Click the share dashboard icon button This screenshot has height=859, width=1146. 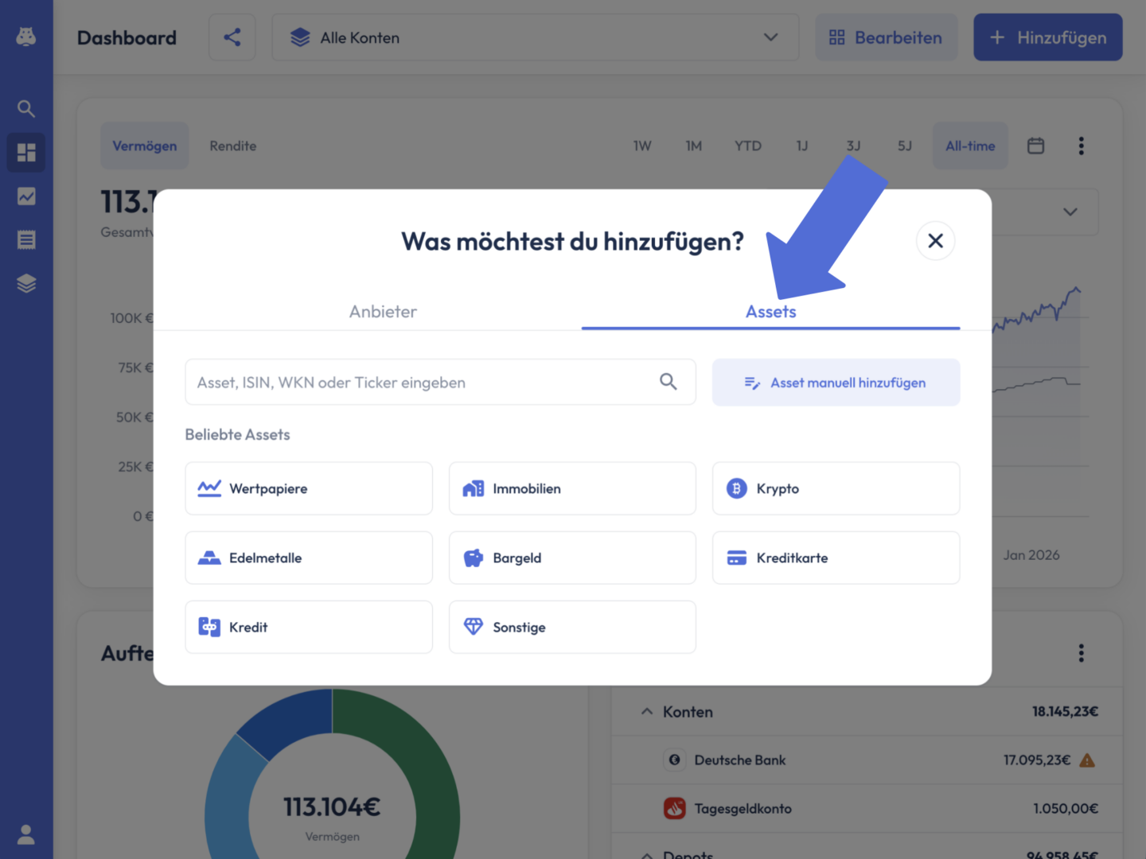pyautogui.click(x=232, y=37)
